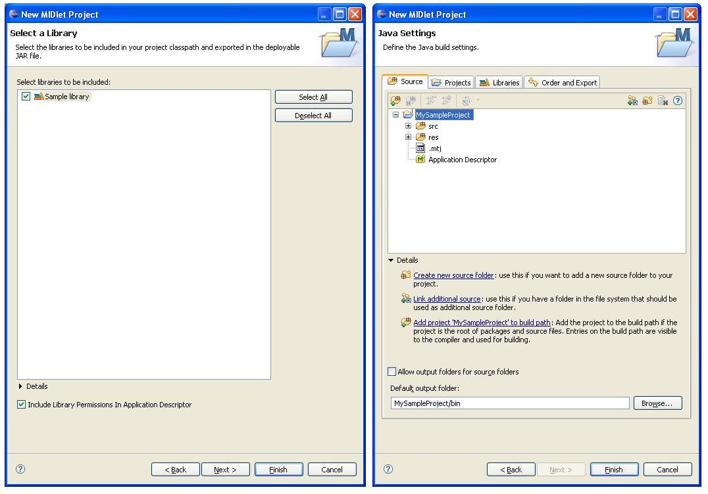Select the Sample library list entry
Screen dimensions: 708x494
[67, 96]
